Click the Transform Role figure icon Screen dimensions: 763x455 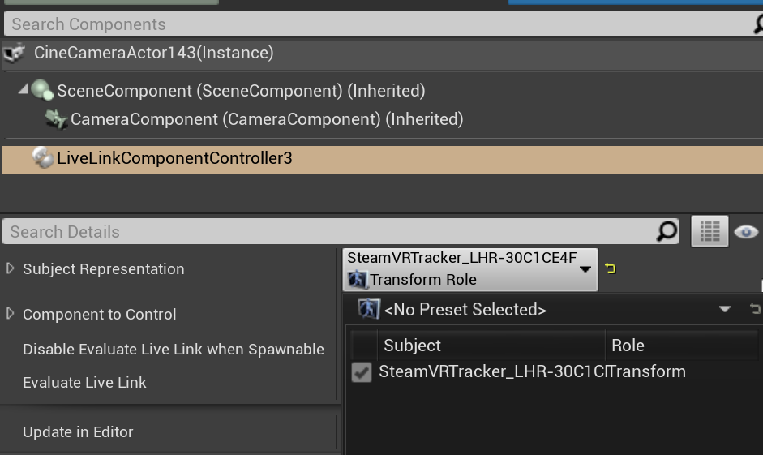click(357, 280)
